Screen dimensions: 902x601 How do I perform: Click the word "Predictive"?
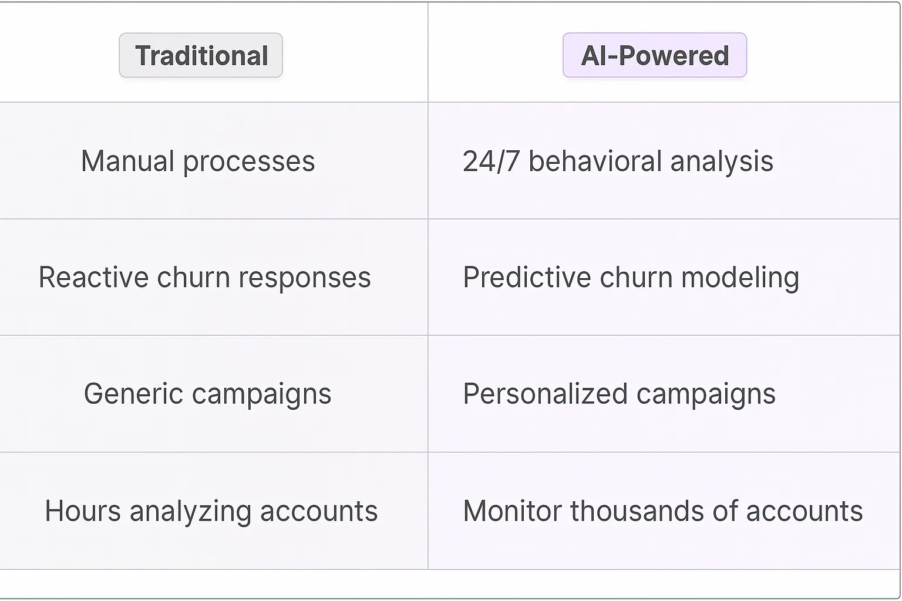[526, 278]
